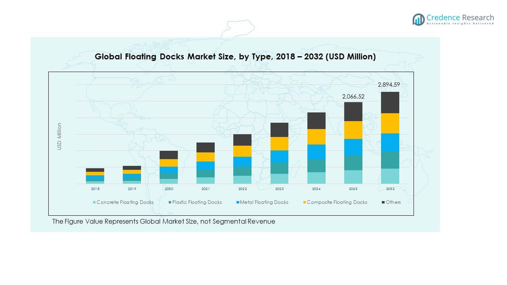507x285 pixels.
Task: Click the Concrete segment of the 2023 bar
Action: tap(279, 179)
